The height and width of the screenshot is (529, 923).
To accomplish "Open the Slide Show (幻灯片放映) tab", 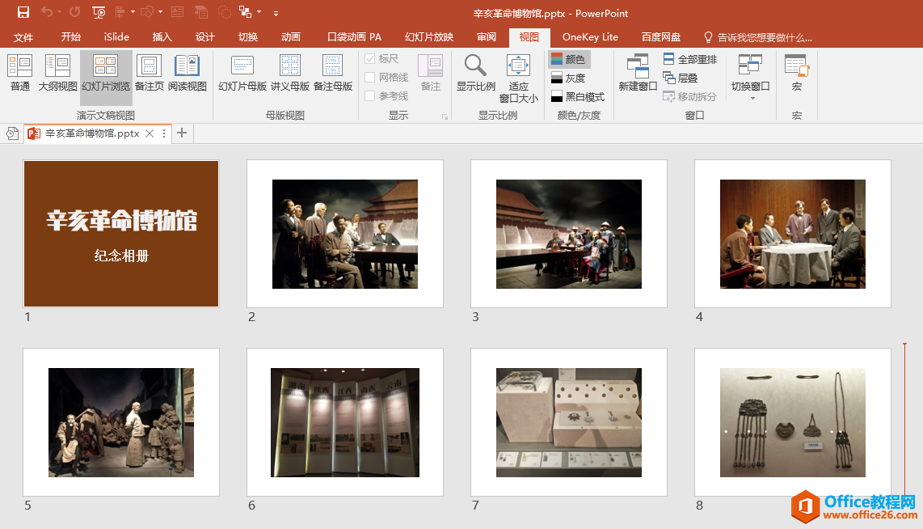I will click(x=428, y=37).
